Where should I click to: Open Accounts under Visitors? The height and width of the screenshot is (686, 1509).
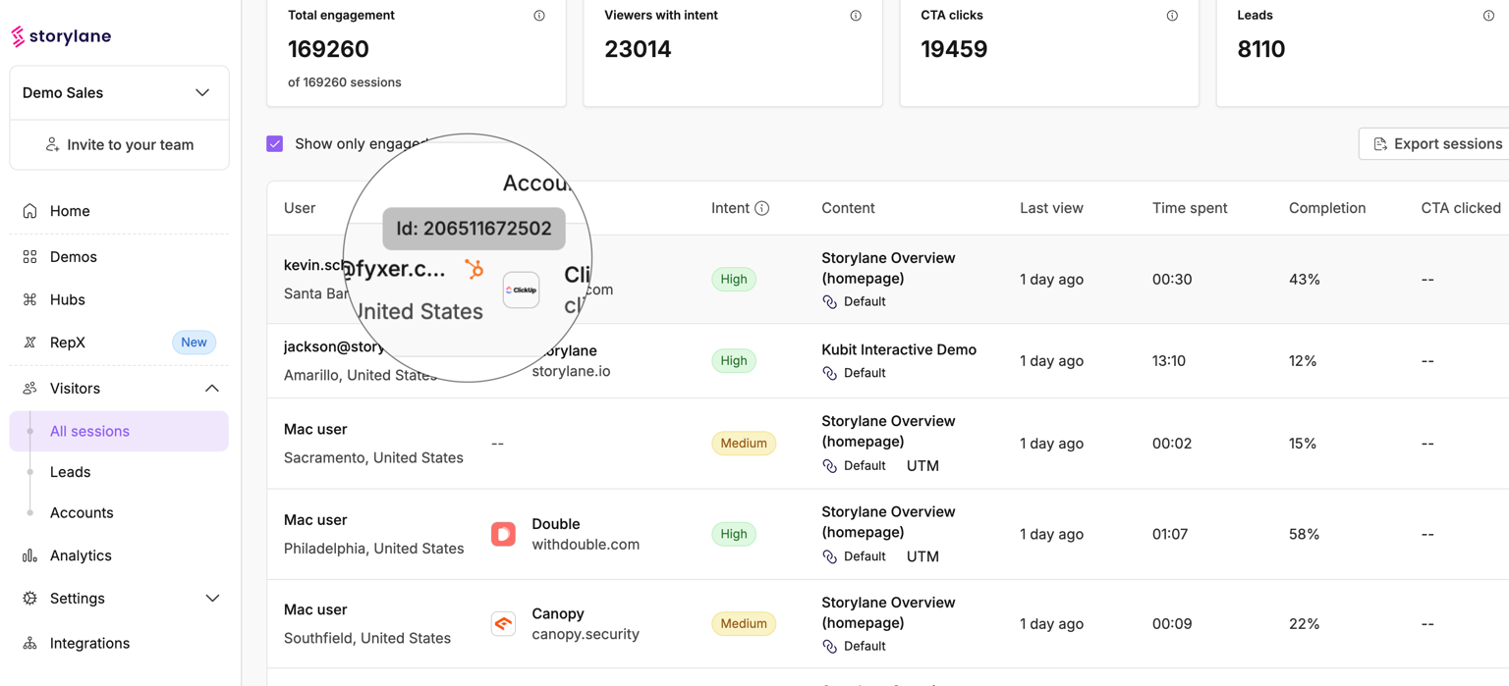(x=82, y=512)
